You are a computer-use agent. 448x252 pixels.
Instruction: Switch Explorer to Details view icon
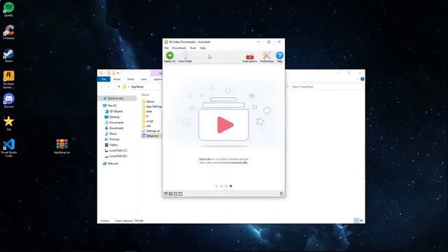(x=356, y=220)
